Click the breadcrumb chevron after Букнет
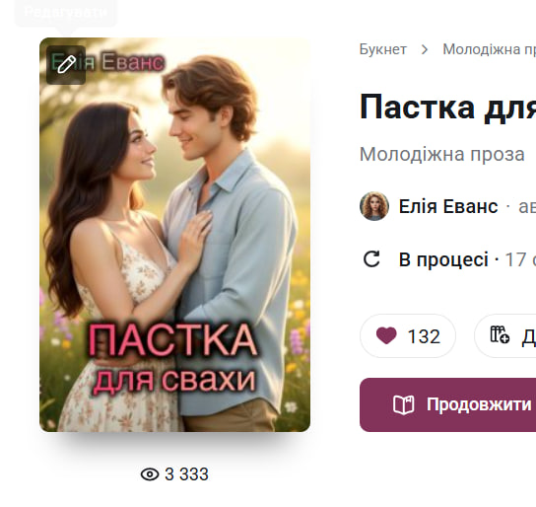Image resolution: width=536 pixels, height=507 pixels. 425,49
